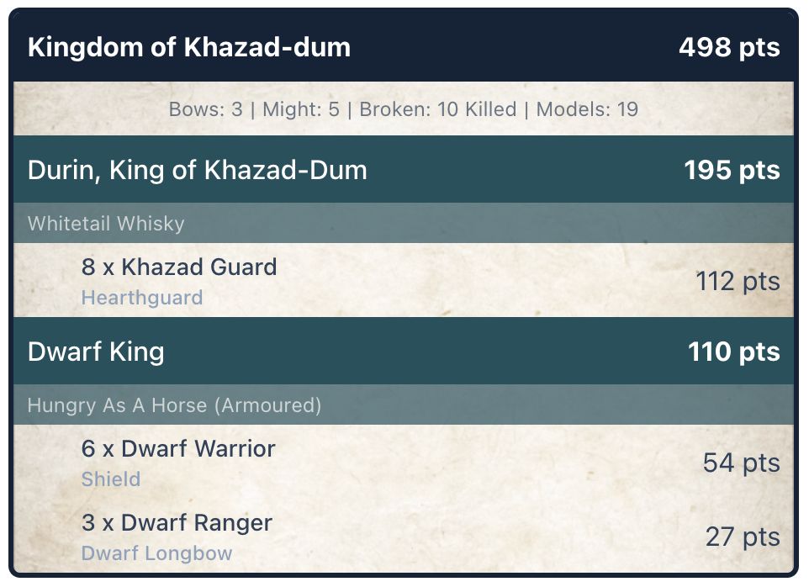
Task: Click the Hungry As A Horse (Armoured) label
Action: pos(174,405)
